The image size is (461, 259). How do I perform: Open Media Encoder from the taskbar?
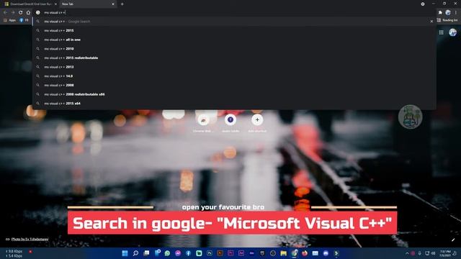tap(251, 253)
